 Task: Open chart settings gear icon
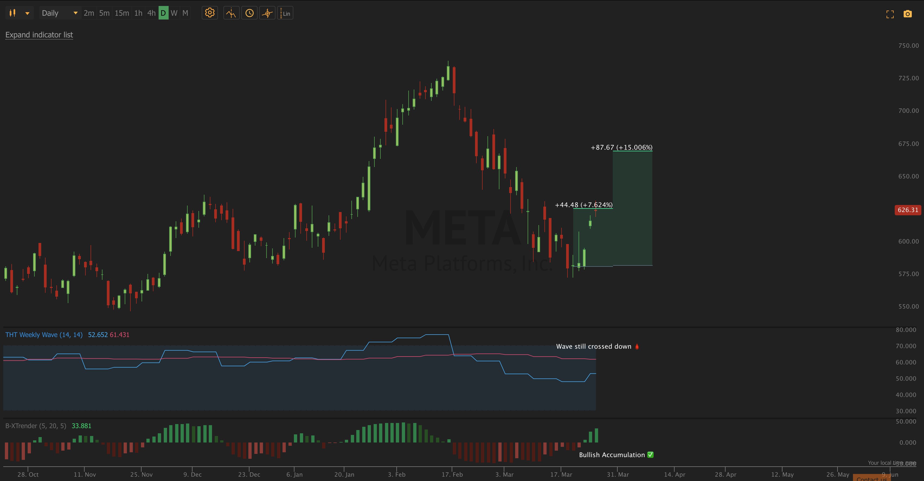coord(210,13)
